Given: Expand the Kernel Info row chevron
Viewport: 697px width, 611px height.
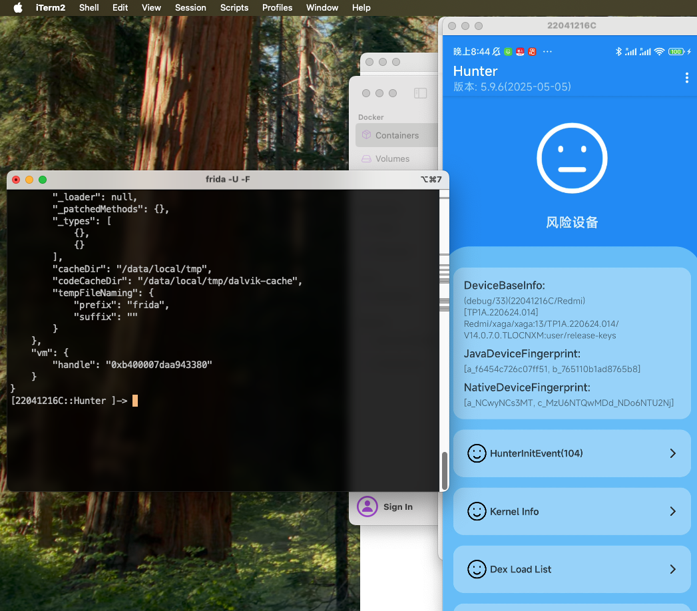Looking at the screenshot, I should (x=672, y=511).
